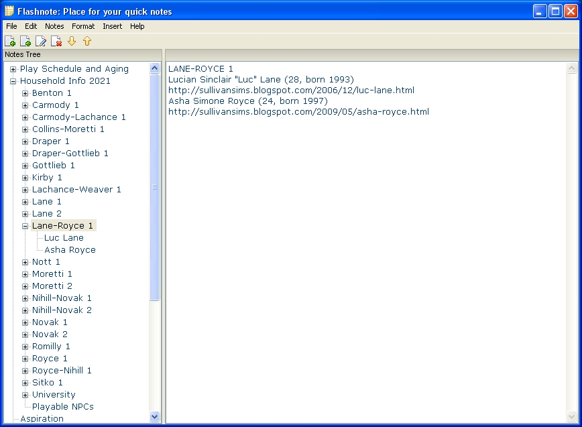Screen dimensions: 582x427
Task: Select the Novak 2 tree item
Action: click(x=50, y=334)
